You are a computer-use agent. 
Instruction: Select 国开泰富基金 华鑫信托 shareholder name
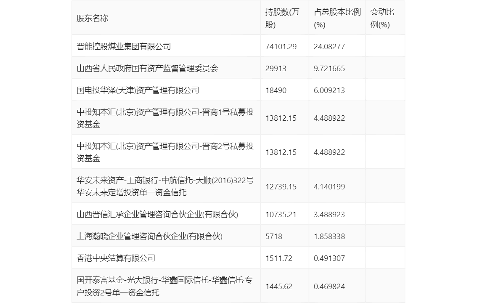(x=164, y=286)
